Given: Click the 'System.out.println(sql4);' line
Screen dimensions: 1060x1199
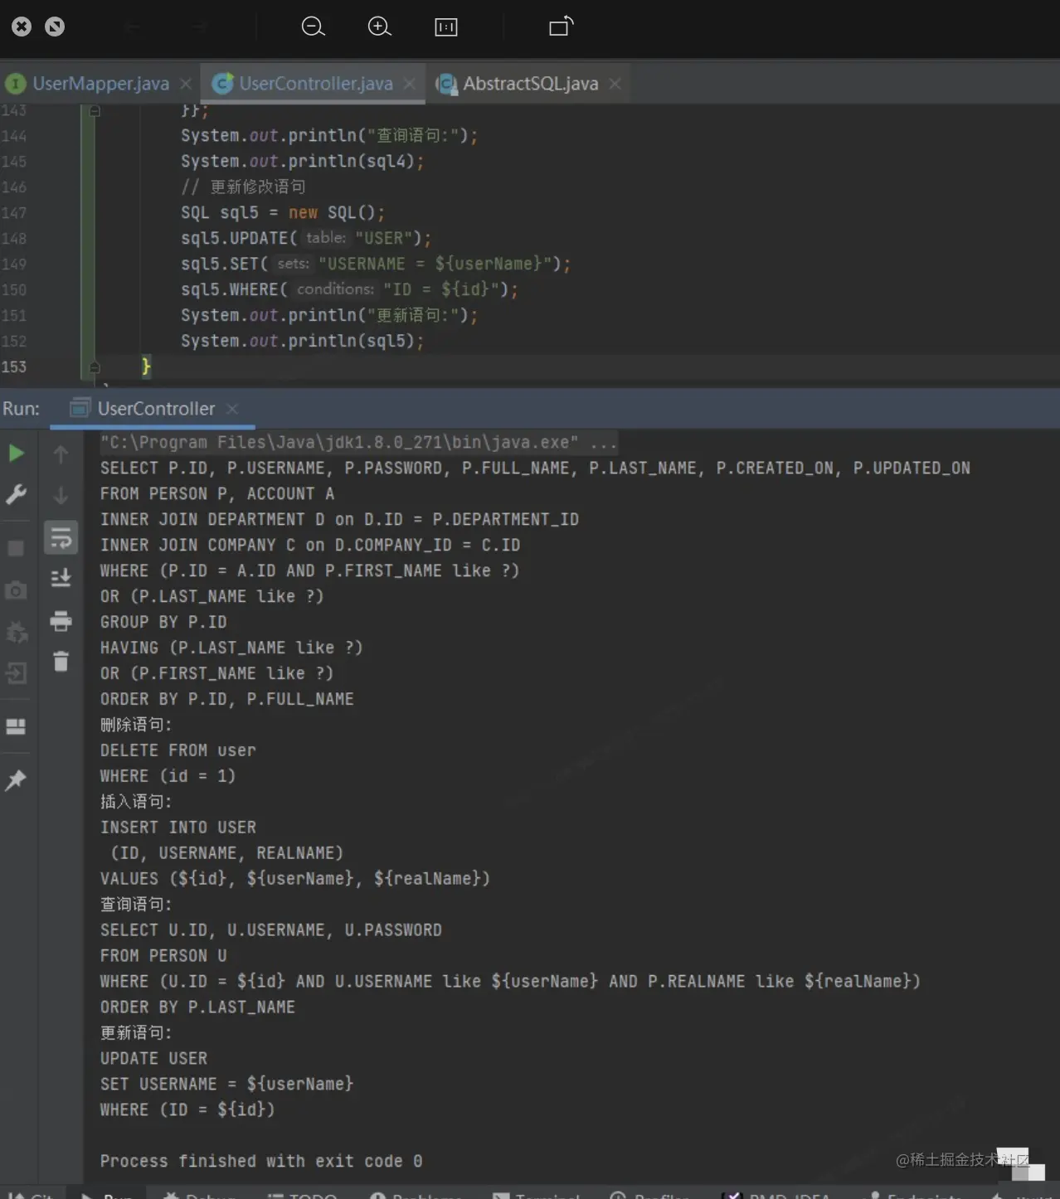Looking at the screenshot, I should (x=302, y=161).
